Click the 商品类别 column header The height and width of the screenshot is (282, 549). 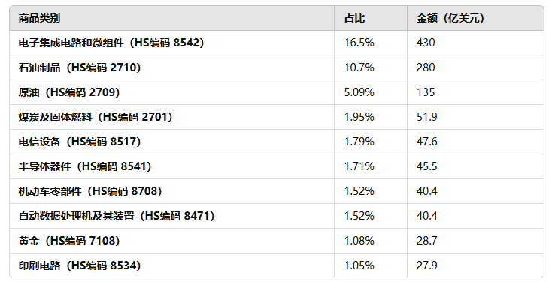(x=171, y=18)
